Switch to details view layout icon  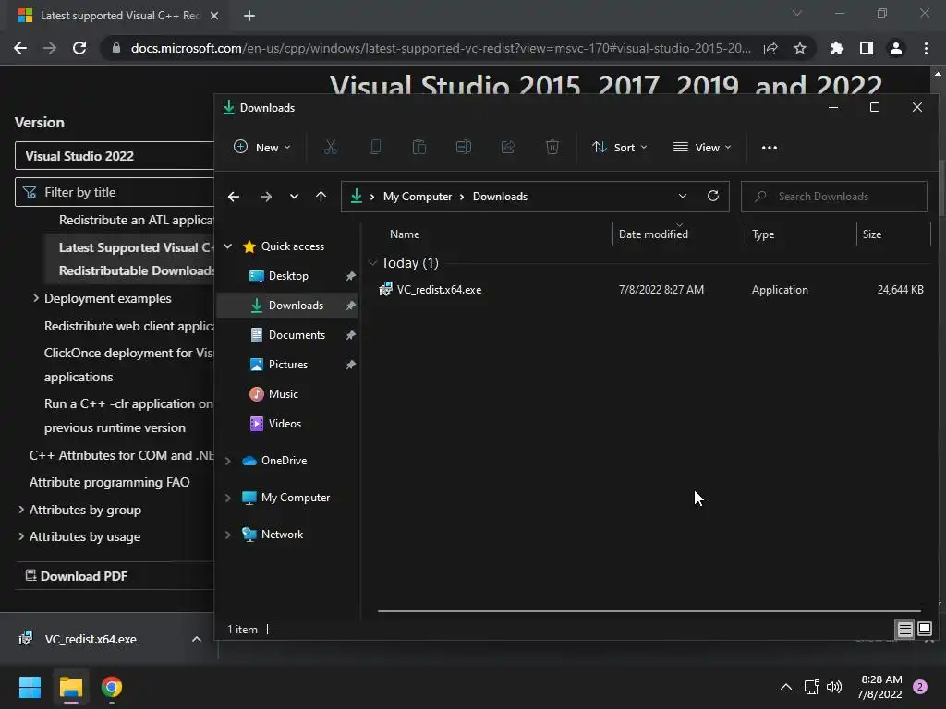tap(905, 630)
